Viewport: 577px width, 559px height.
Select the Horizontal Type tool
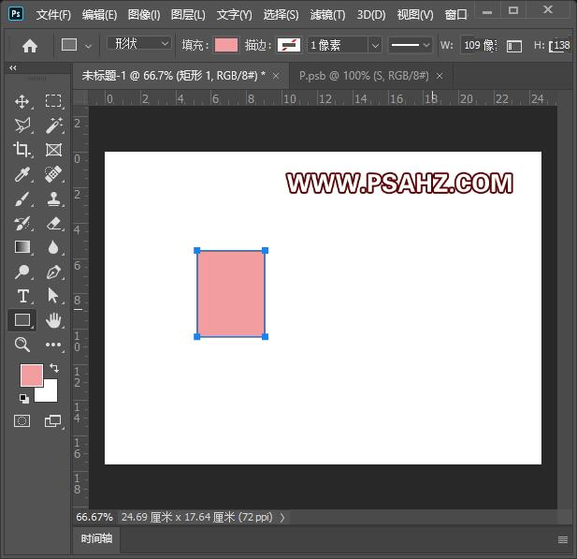click(22, 296)
